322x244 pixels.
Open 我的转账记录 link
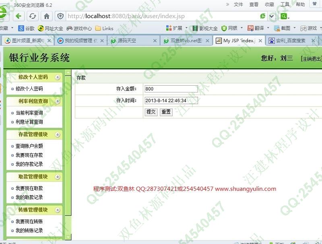[x=29, y=230]
